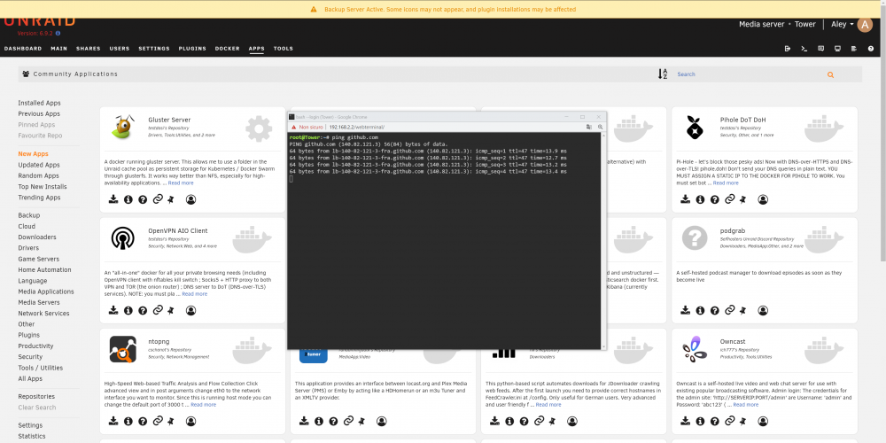Click the system info monitor icon

pyautogui.click(x=837, y=49)
